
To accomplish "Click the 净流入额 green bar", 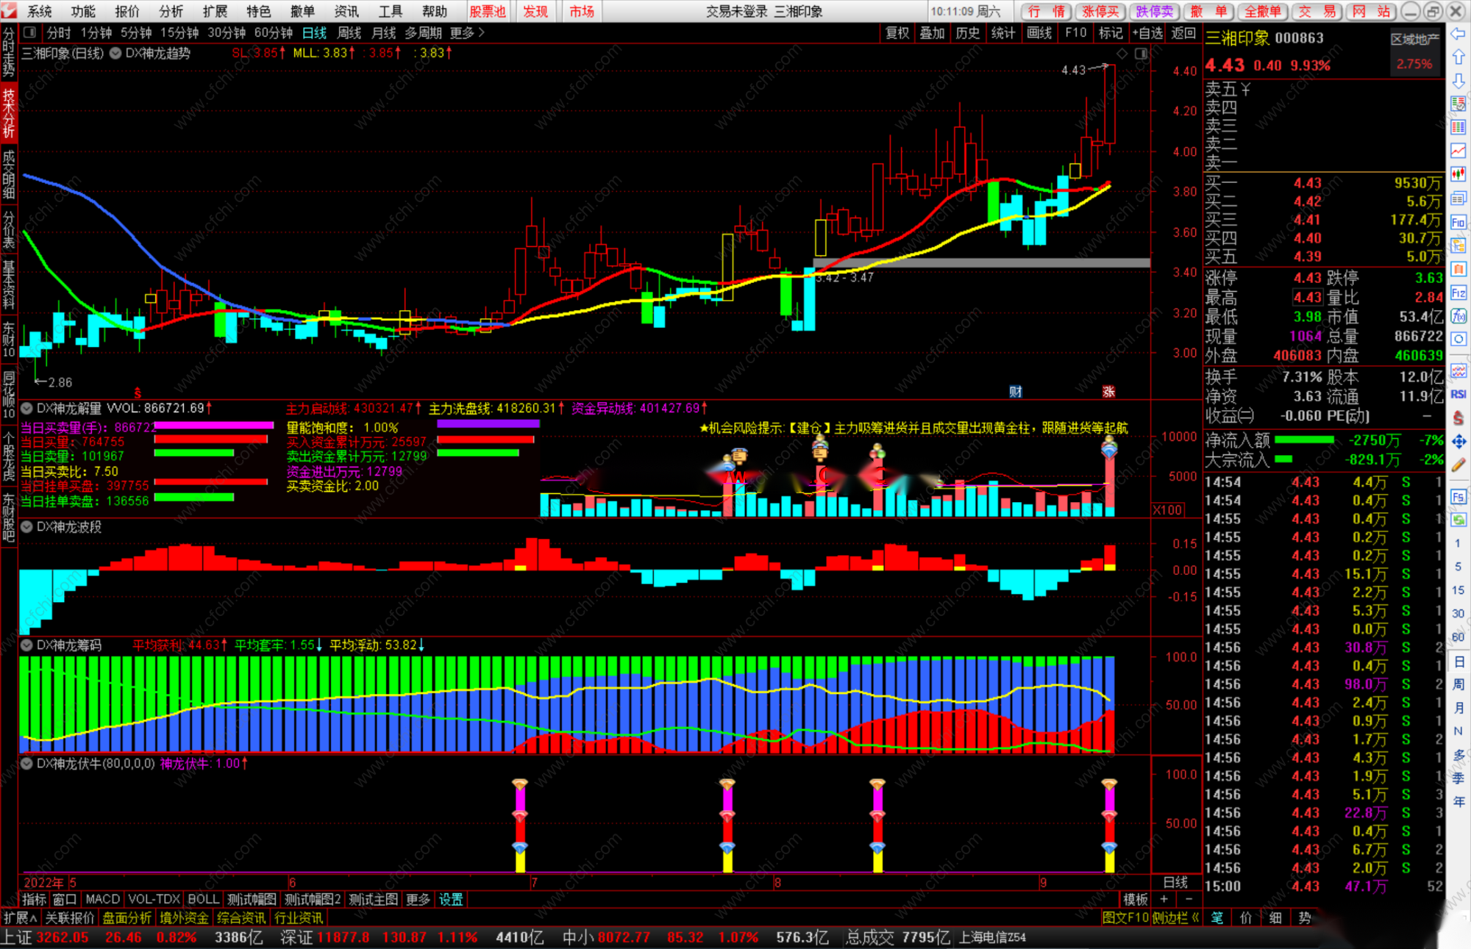I will coord(1304,440).
